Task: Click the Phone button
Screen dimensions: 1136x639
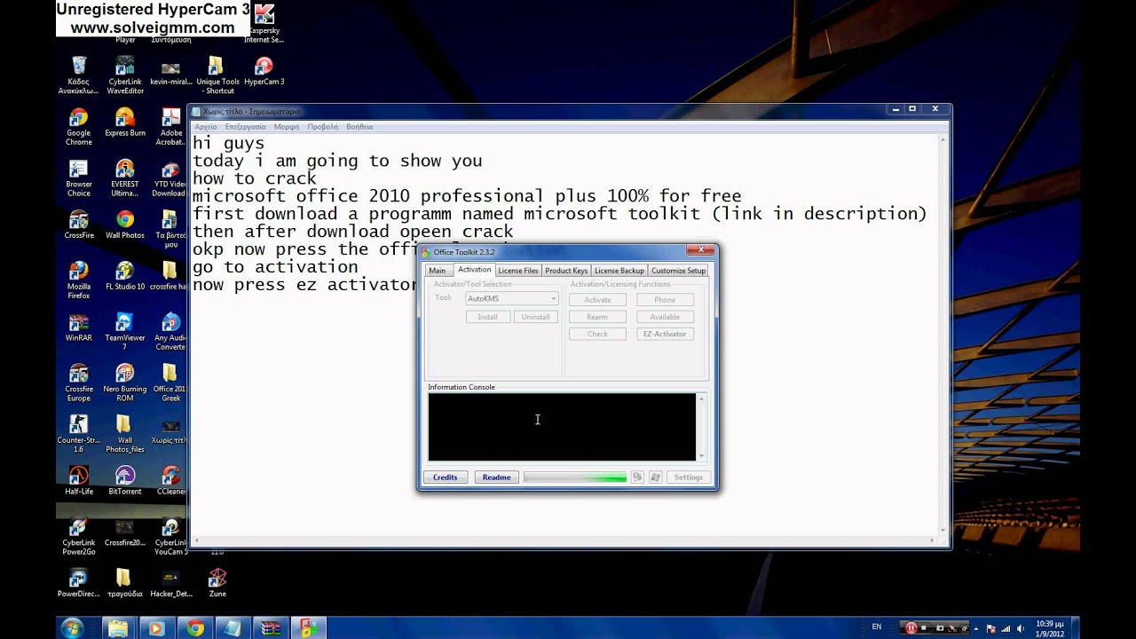Action: pos(665,300)
